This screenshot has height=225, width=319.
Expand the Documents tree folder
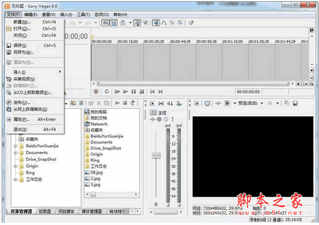coord(15,153)
